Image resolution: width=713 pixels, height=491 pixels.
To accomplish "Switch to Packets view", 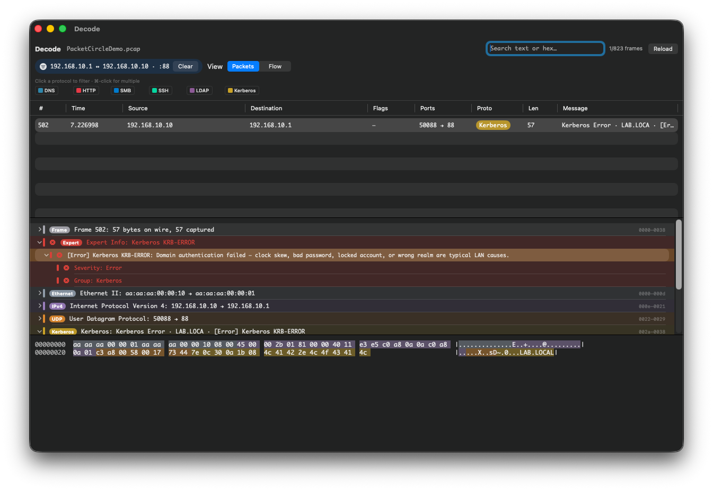I will click(243, 66).
